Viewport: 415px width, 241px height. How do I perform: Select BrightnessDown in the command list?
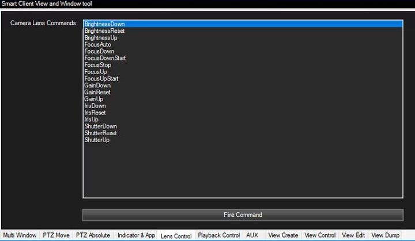click(104, 24)
